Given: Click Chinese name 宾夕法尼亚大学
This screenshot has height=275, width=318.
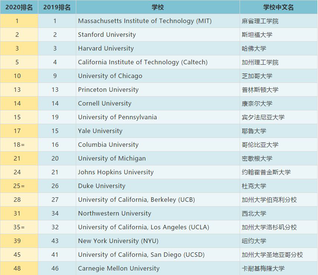Looking at the screenshot, I should (x=263, y=117).
